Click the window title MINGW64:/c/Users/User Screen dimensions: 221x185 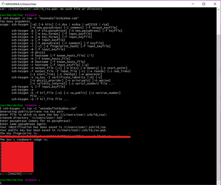pos(21,4)
